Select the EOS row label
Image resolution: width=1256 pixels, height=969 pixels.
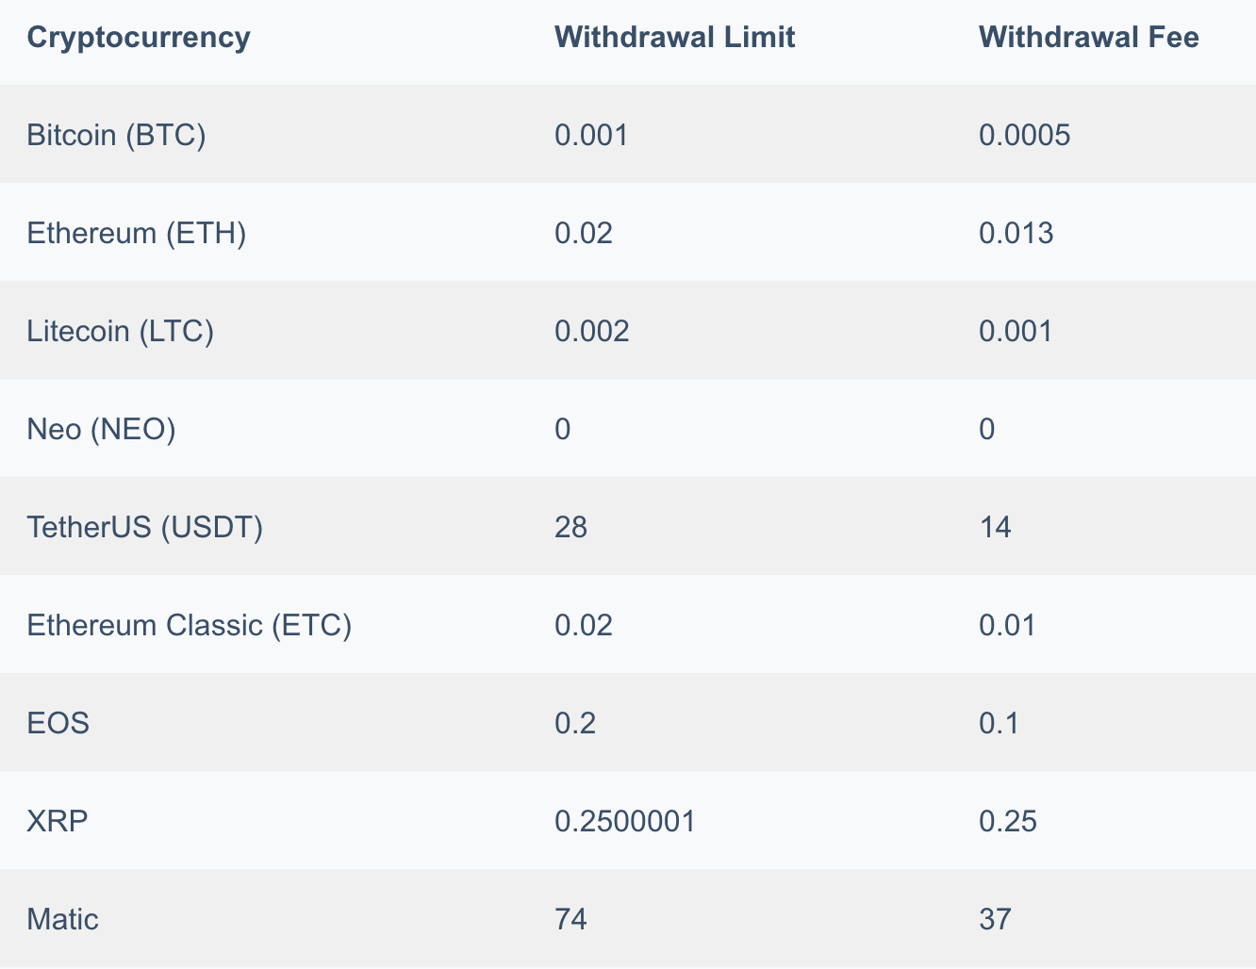(58, 723)
